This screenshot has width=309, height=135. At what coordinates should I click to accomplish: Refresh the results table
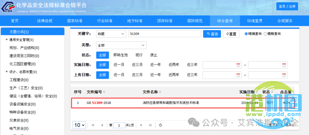161,125
